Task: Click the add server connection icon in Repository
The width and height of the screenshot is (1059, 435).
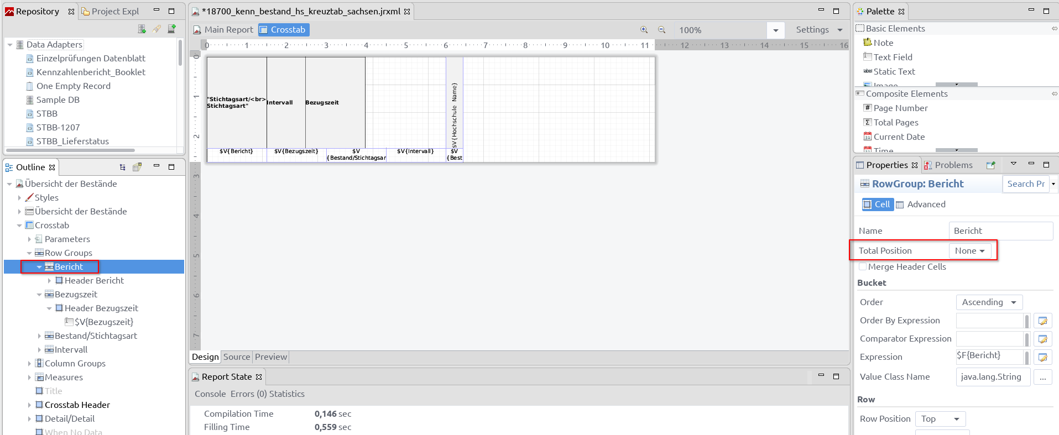Action: (172, 29)
